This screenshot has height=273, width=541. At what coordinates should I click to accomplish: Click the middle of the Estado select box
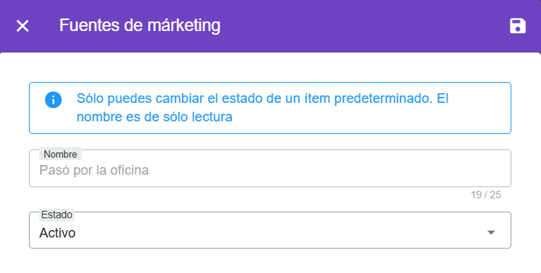point(270,230)
